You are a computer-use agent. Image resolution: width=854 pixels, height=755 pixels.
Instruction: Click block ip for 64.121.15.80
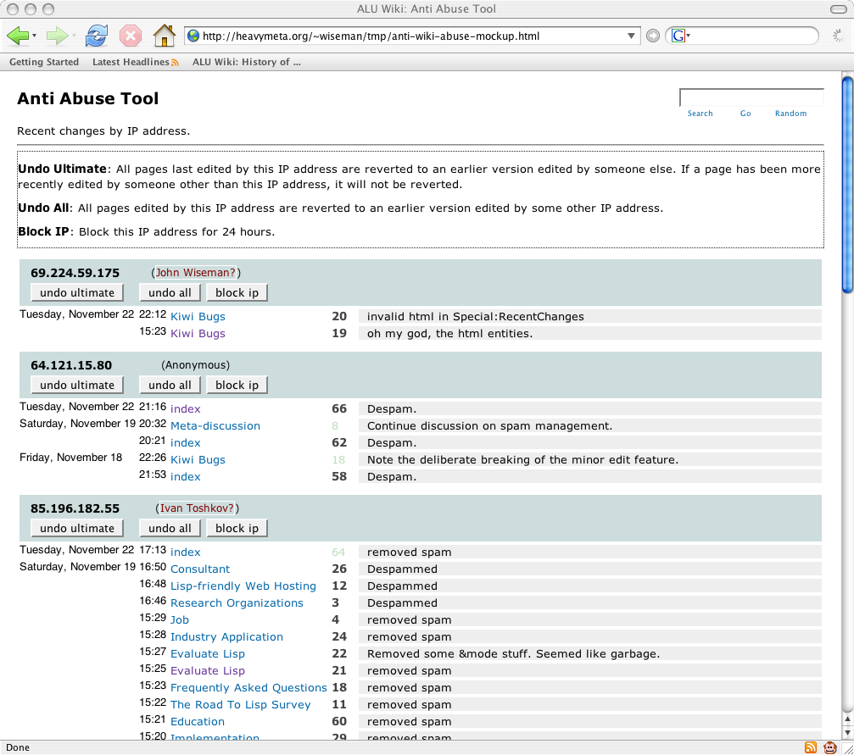237,385
